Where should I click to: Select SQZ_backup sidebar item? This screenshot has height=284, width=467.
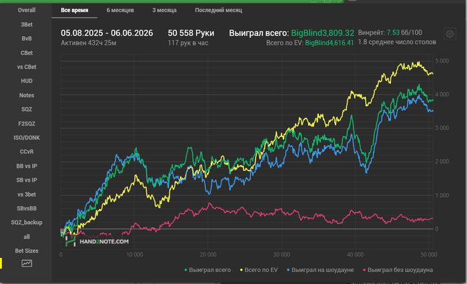pyautogui.click(x=27, y=223)
